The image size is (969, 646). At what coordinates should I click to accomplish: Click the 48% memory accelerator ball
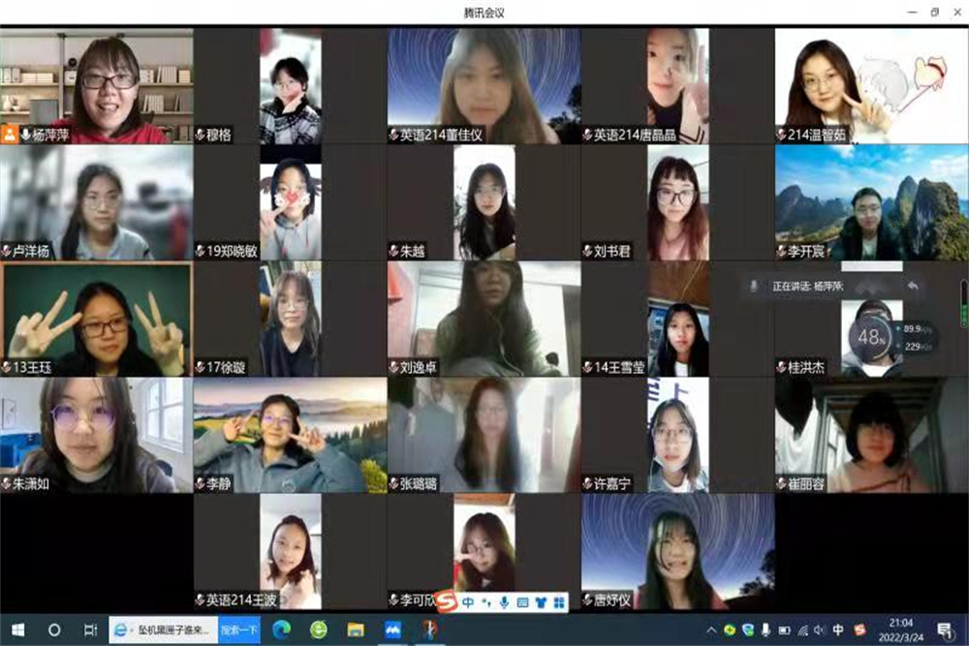tap(873, 337)
